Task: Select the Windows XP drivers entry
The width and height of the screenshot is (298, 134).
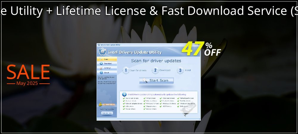Action: coord(168,104)
